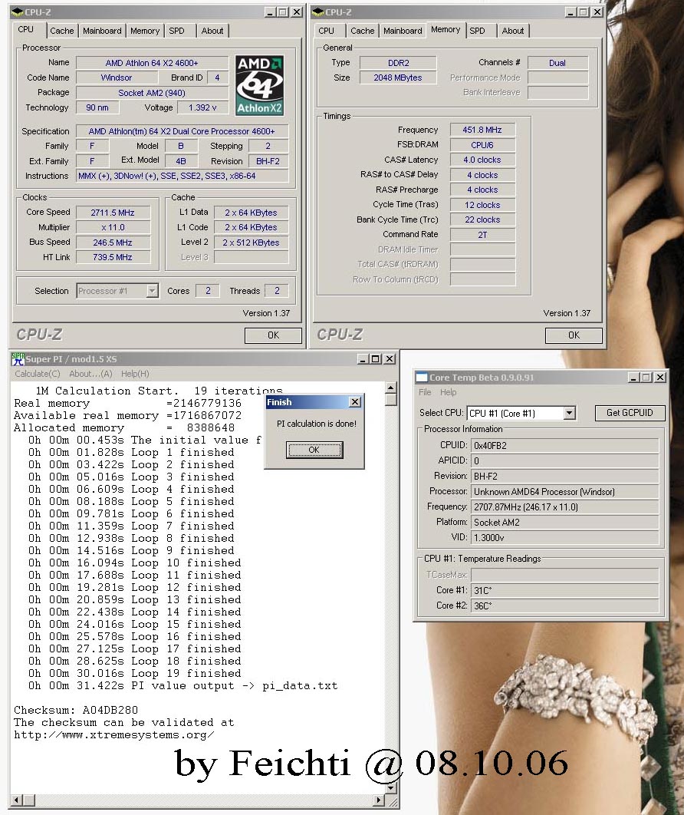684x815 pixels.
Task: Switch to Memory tab in left CPU-Z window
Action: [145, 31]
